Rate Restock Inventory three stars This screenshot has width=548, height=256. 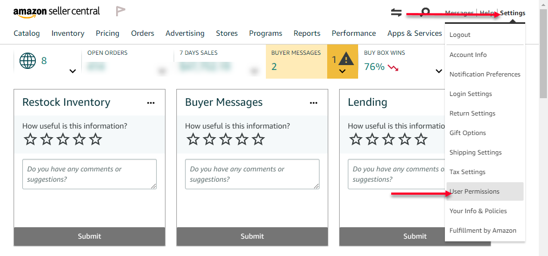pos(63,139)
